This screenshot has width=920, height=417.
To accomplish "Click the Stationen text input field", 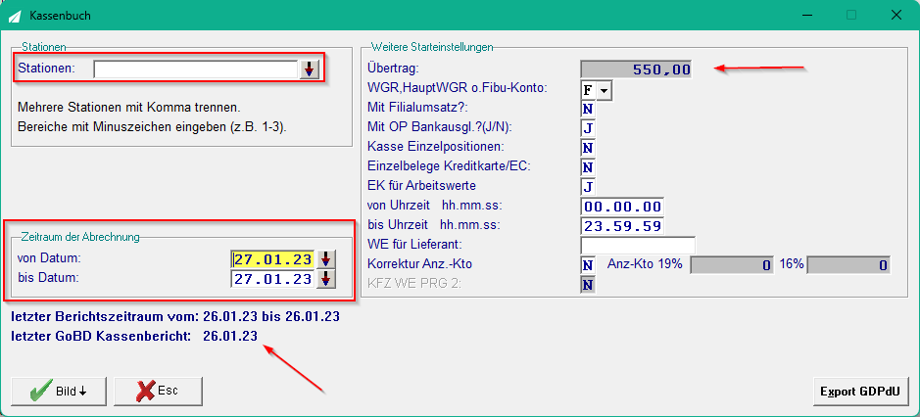I will pos(197,69).
